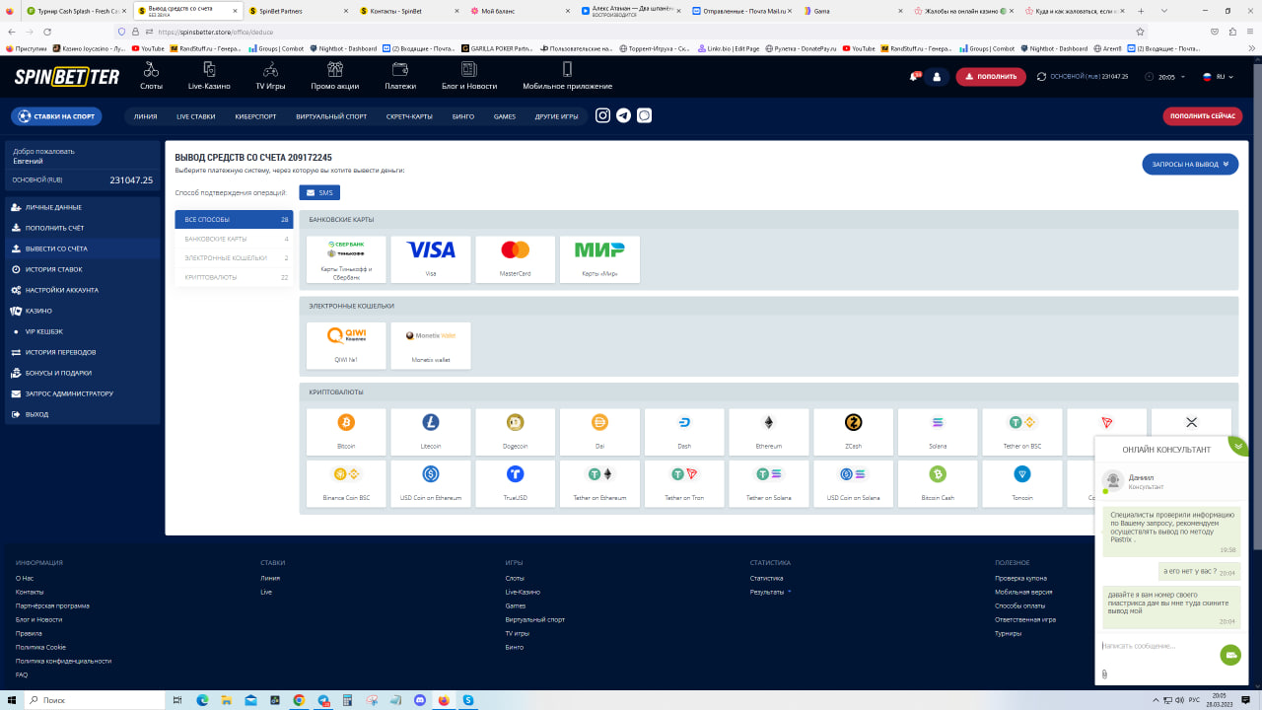The image size is (1262, 710).
Task: Choose TrueUSD withdrawal tile
Action: 515,484
